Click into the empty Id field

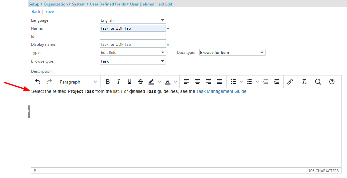pyautogui.click(x=133, y=36)
